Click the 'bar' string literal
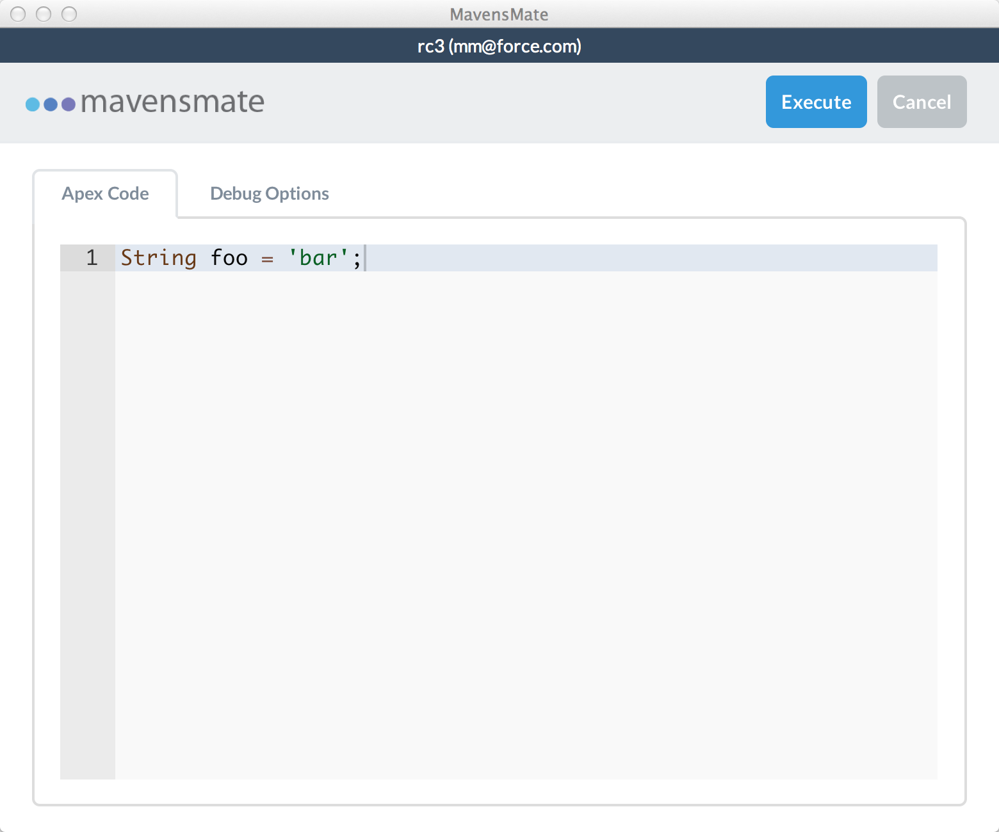This screenshot has height=832, width=999. click(318, 257)
